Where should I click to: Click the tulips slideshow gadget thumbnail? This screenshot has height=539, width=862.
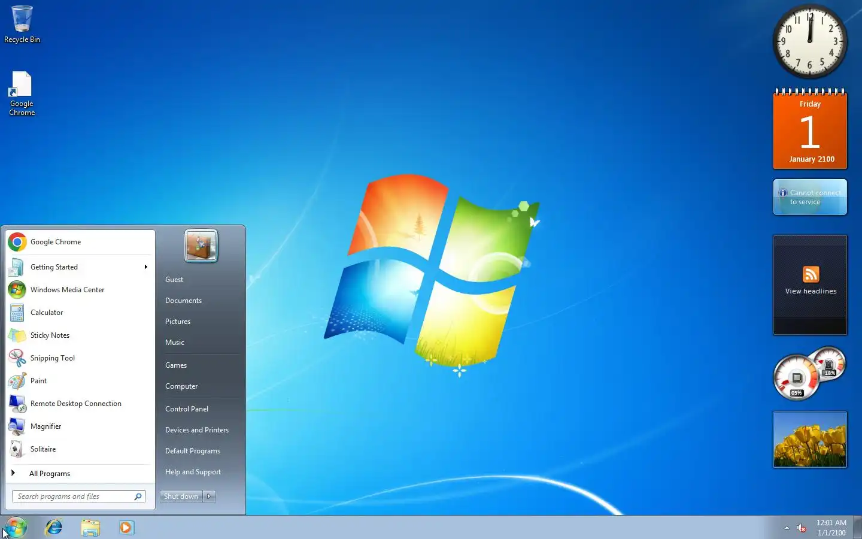[x=810, y=440]
